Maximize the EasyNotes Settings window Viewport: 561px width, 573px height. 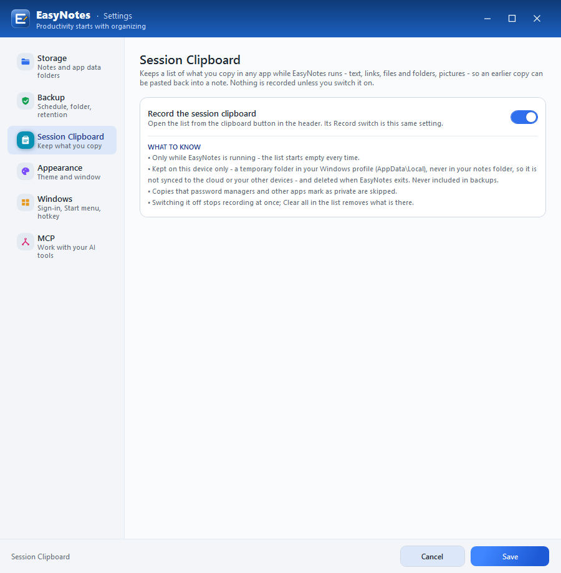512,19
